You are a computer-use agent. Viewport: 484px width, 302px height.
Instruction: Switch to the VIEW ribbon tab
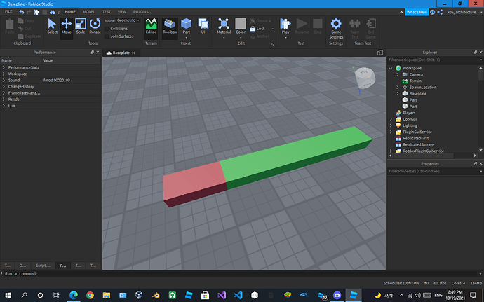click(x=122, y=12)
